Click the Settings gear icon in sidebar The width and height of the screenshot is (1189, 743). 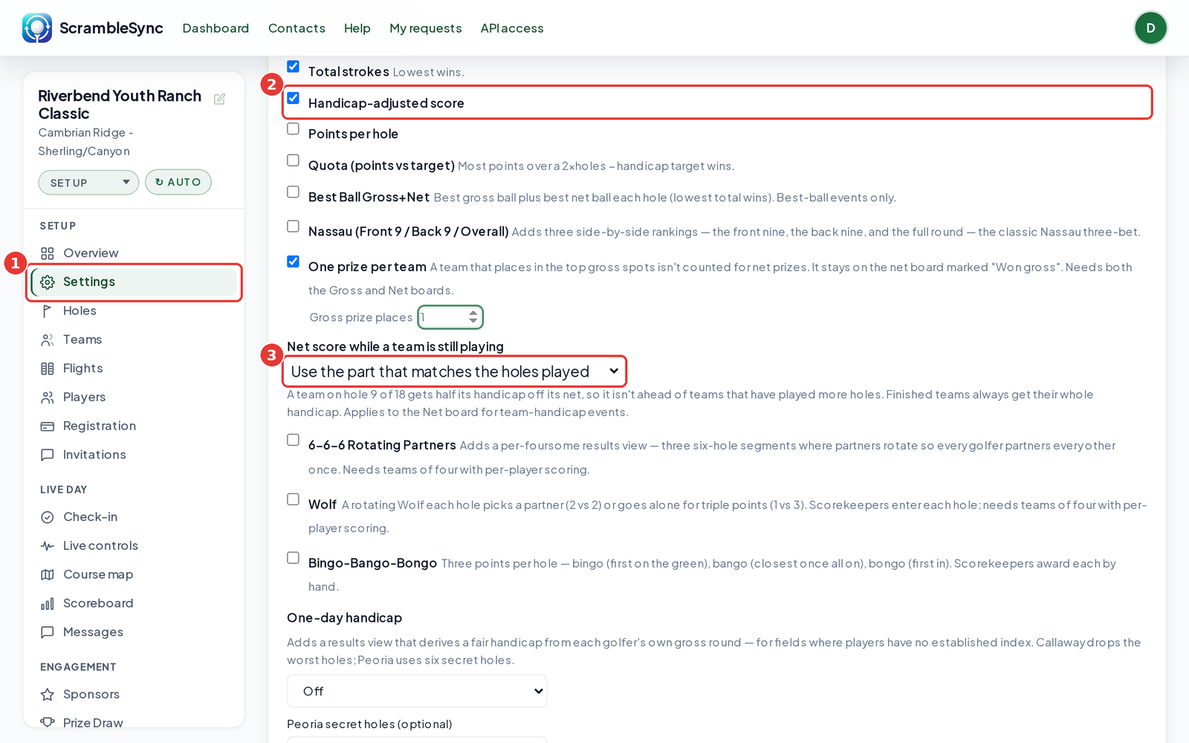(48, 282)
